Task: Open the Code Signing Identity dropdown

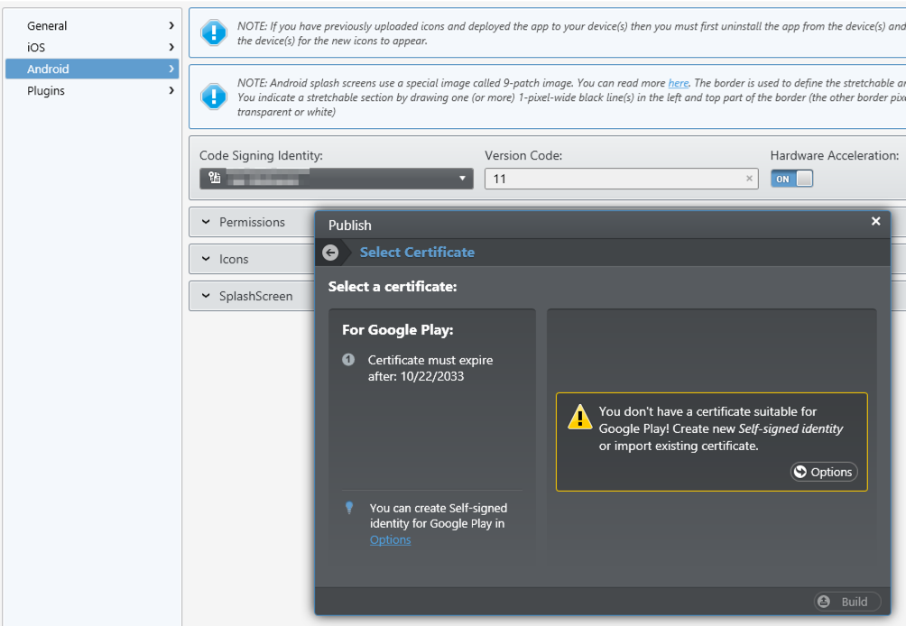Action: (x=337, y=179)
